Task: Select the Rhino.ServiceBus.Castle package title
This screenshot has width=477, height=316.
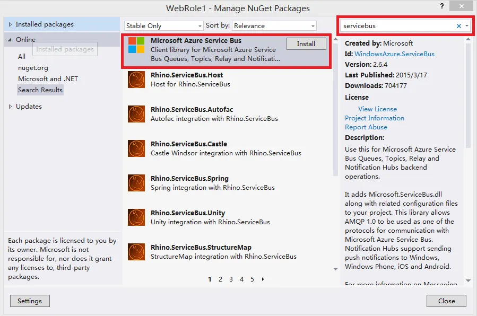Action: 189,144
